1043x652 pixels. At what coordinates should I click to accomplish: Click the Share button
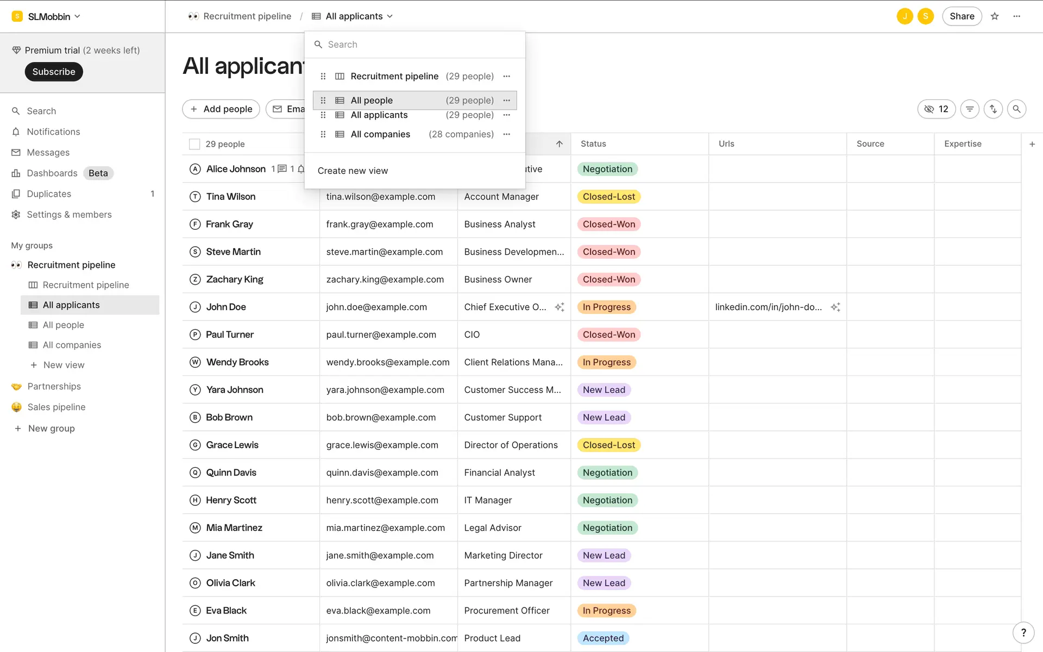pyautogui.click(x=962, y=16)
